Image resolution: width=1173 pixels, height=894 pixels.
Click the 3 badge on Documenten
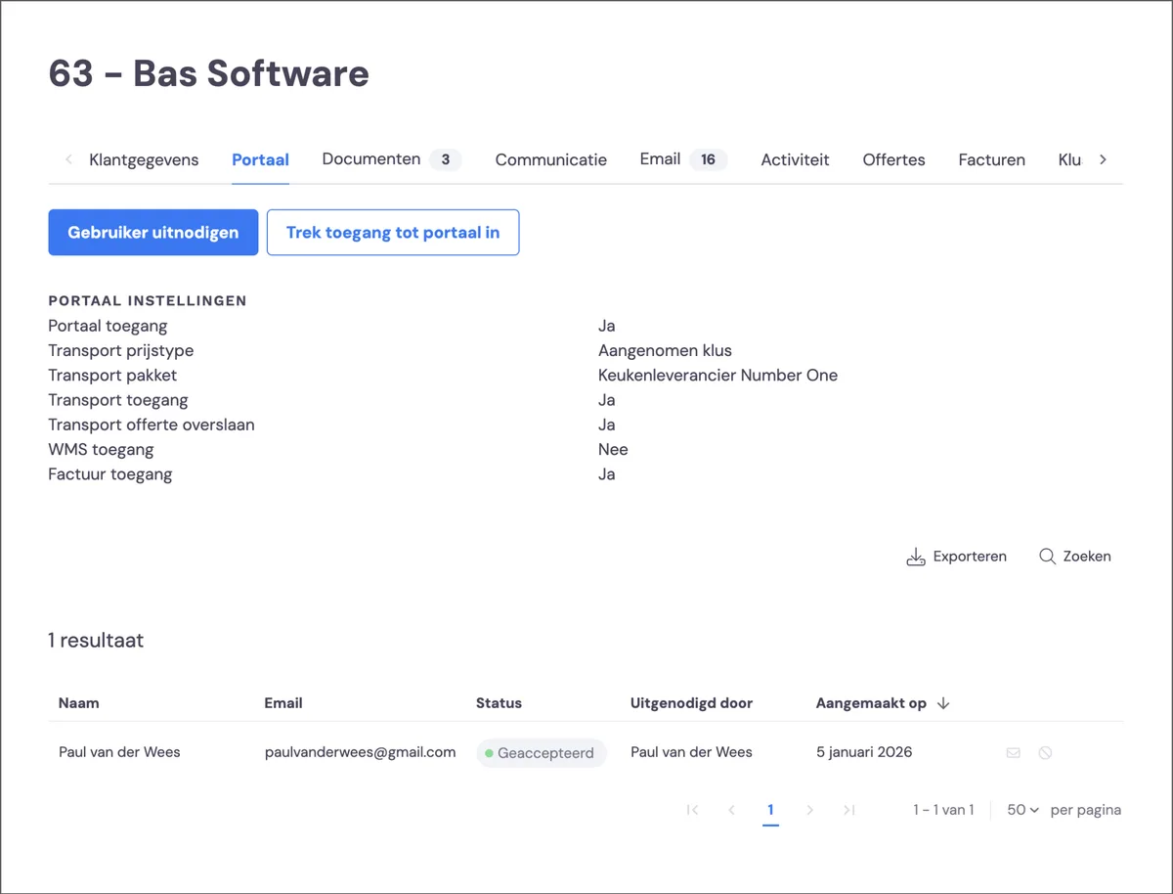[x=445, y=159]
